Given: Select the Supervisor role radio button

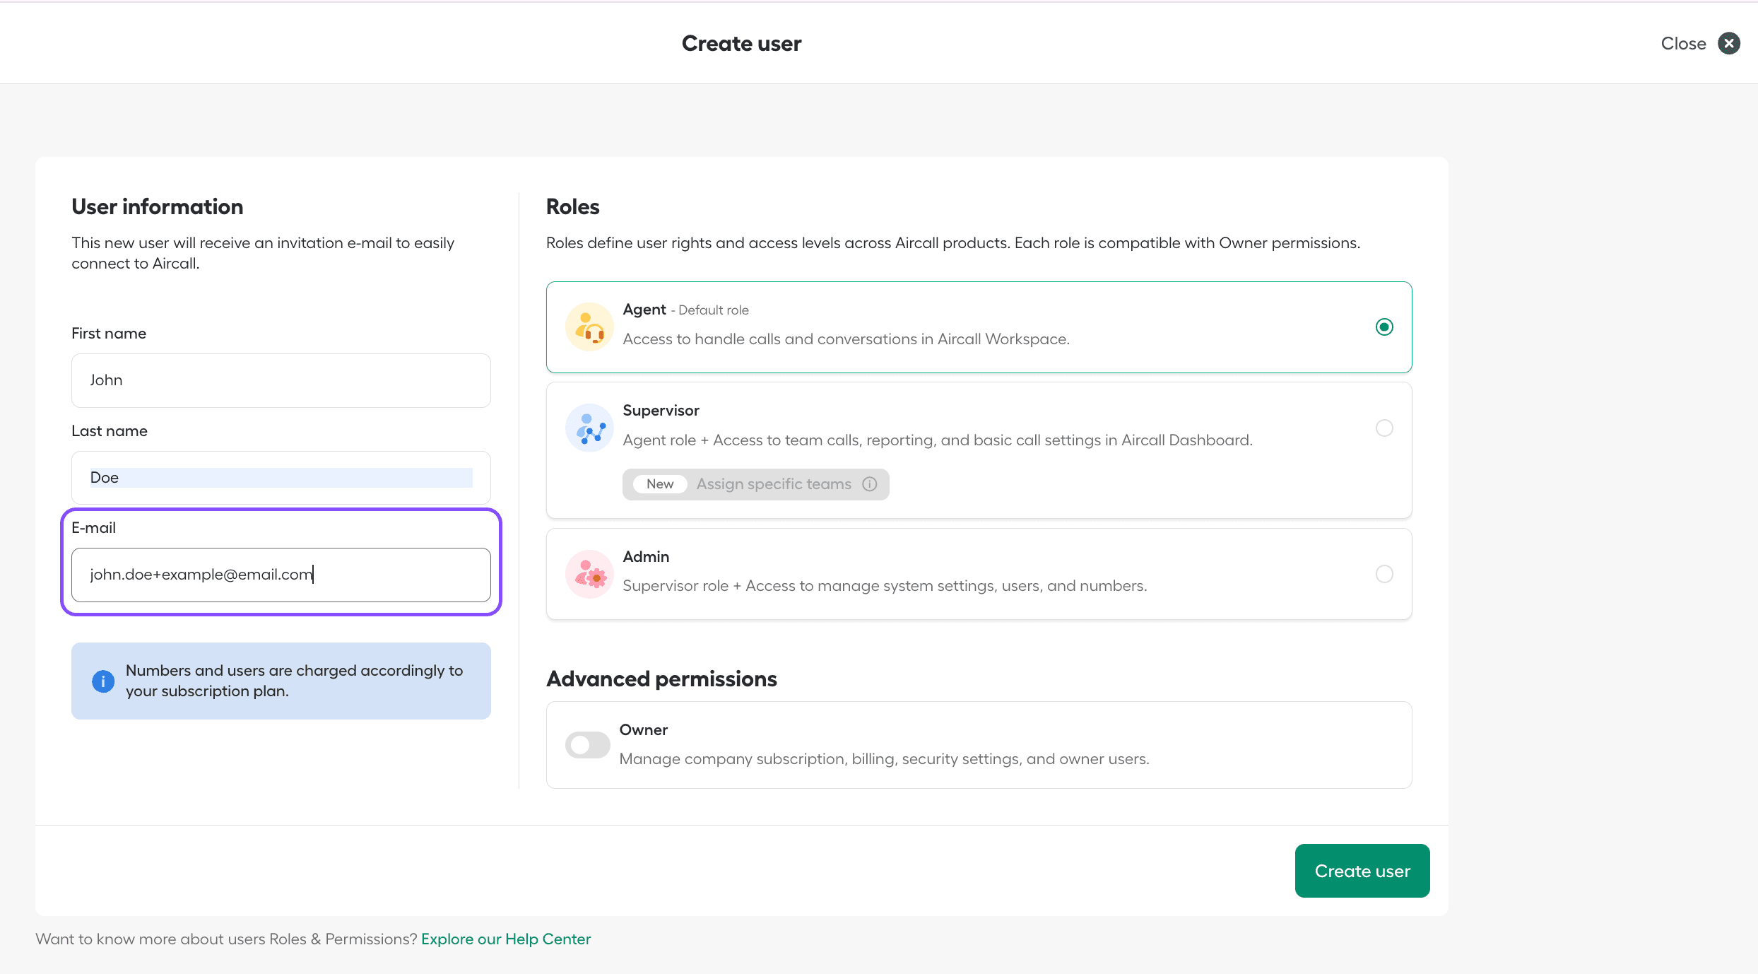Looking at the screenshot, I should [1384, 428].
